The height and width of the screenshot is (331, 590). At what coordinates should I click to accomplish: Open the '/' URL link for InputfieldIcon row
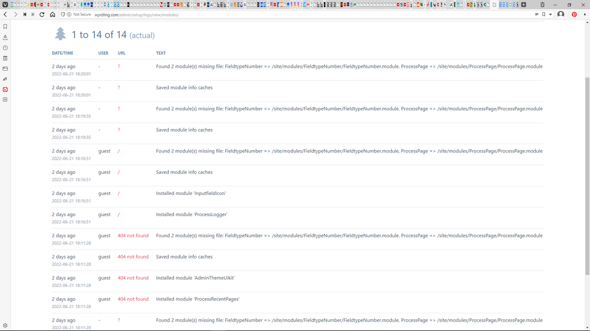(x=119, y=194)
